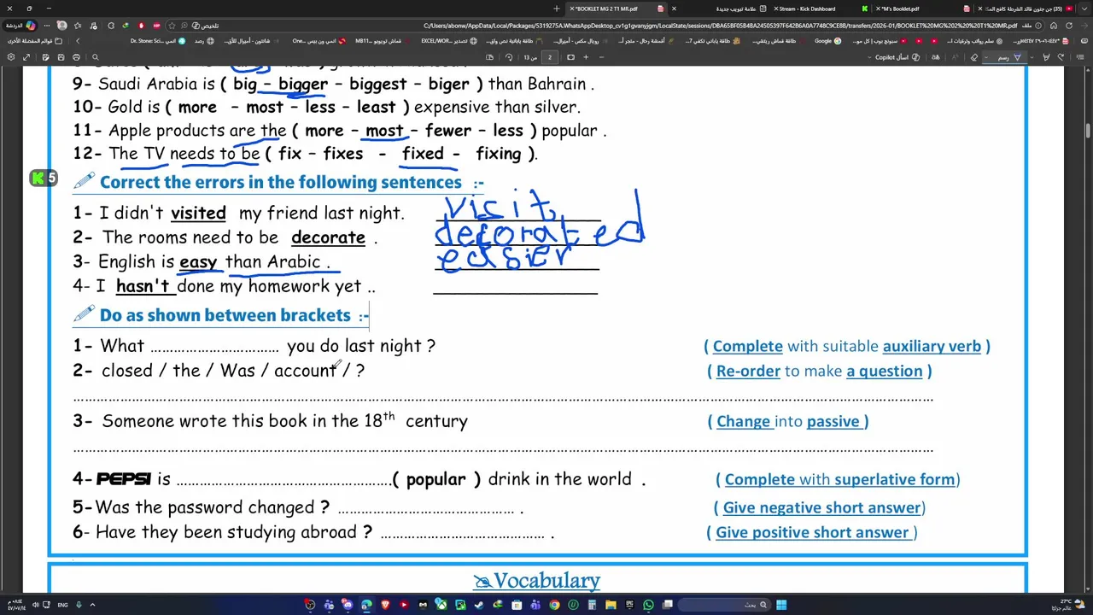Open WhatsApp from the taskbar

coord(648,605)
